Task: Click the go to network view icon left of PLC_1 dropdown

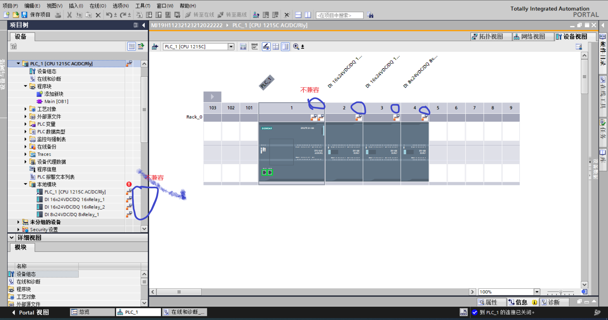Action: click(155, 47)
